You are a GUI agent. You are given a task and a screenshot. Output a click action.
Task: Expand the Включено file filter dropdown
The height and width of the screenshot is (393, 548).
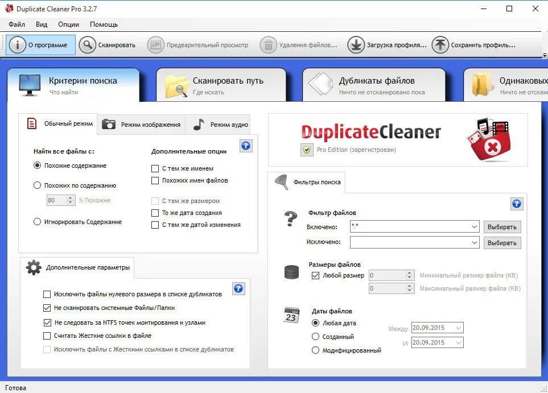coord(474,227)
